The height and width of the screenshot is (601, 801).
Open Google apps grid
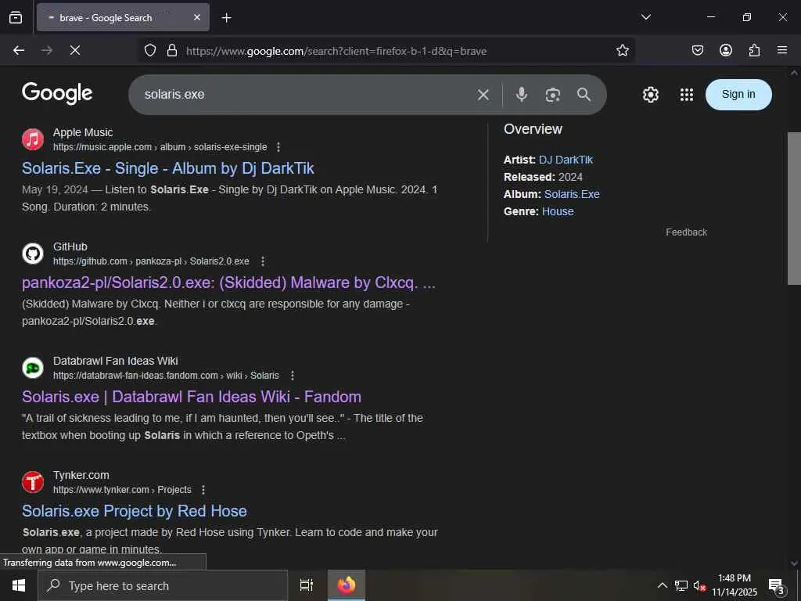click(x=687, y=95)
